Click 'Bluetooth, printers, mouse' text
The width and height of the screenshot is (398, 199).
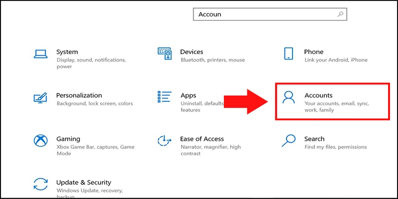click(x=213, y=60)
